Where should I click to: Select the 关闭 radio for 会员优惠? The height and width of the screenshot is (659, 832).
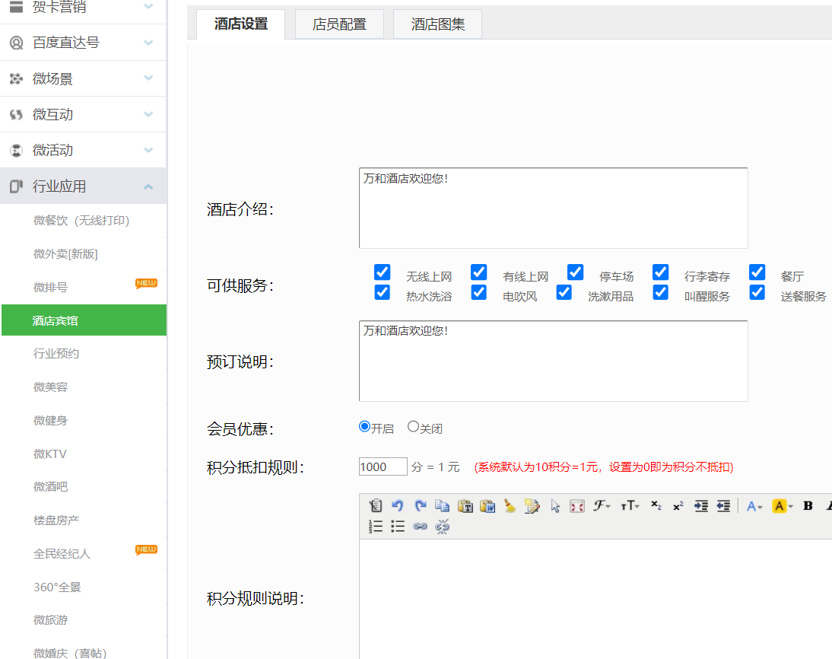pyautogui.click(x=413, y=426)
